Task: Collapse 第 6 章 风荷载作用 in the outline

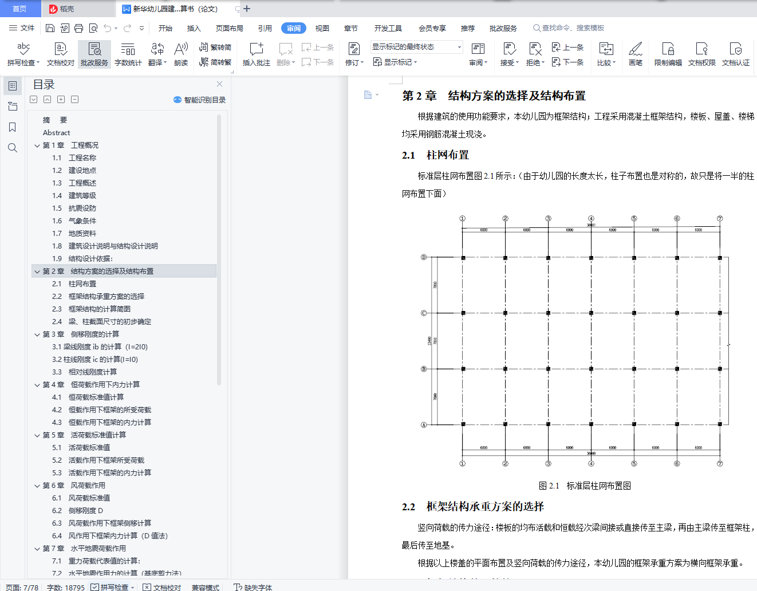Action: [x=37, y=486]
